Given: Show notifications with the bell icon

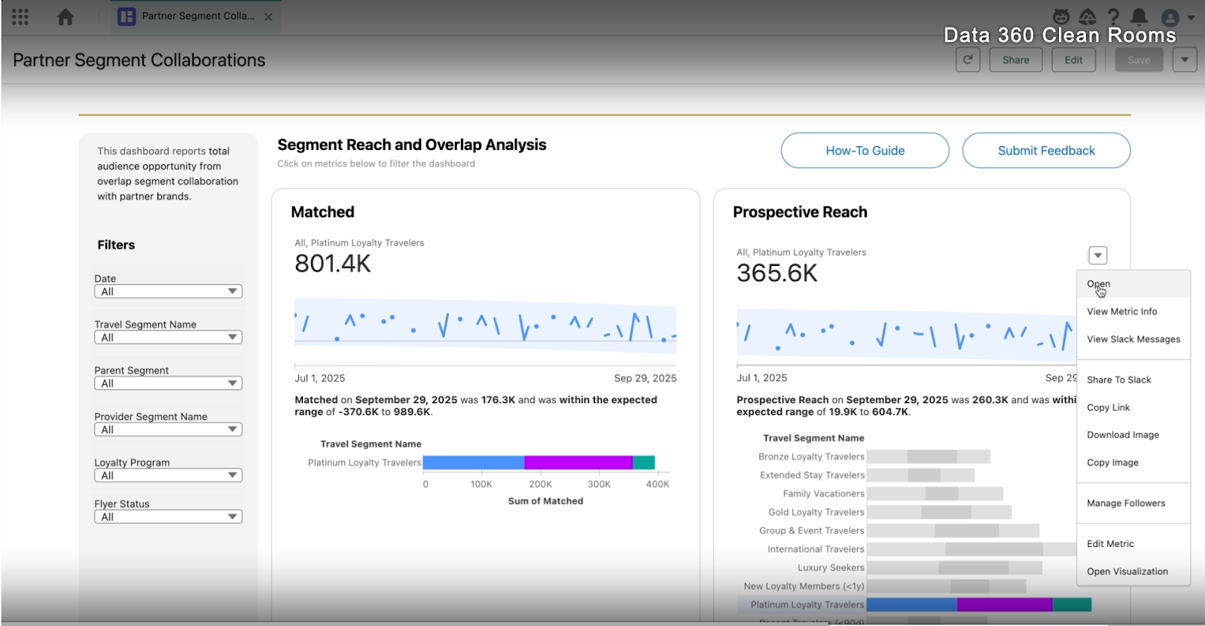Looking at the screenshot, I should (x=1139, y=17).
